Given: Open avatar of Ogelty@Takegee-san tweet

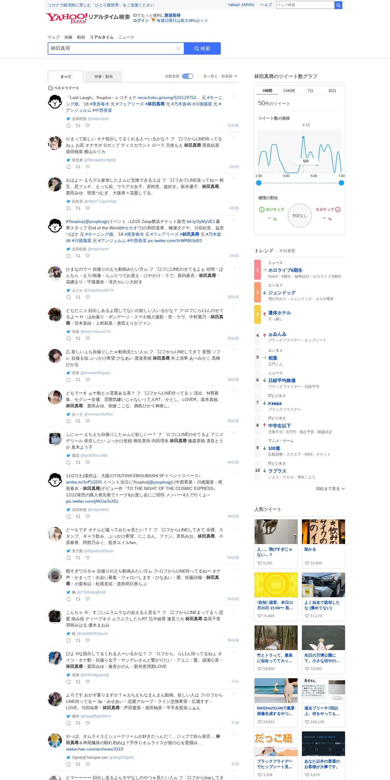Looking at the screenshot, I should [x=55, y=741].
